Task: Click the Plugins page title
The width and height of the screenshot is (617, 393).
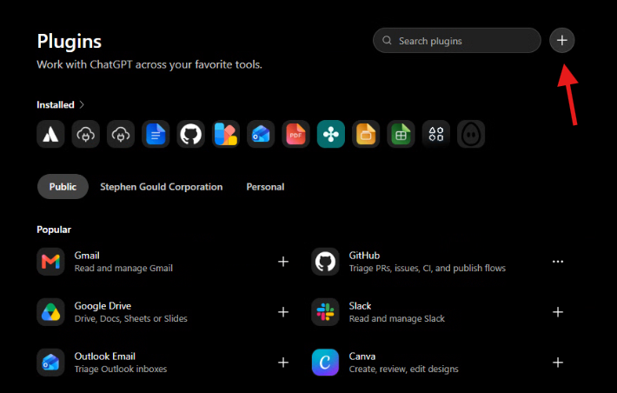Action: (70, 42)
